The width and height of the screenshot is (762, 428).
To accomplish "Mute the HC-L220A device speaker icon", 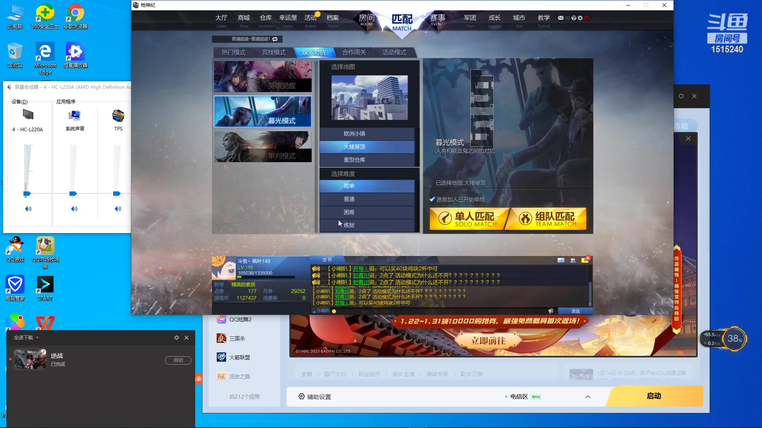I will (x=28, y=209).
